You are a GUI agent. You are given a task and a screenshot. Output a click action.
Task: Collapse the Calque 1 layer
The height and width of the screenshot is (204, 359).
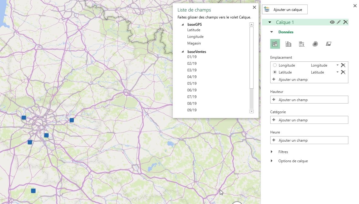click(x=270, y=22)
